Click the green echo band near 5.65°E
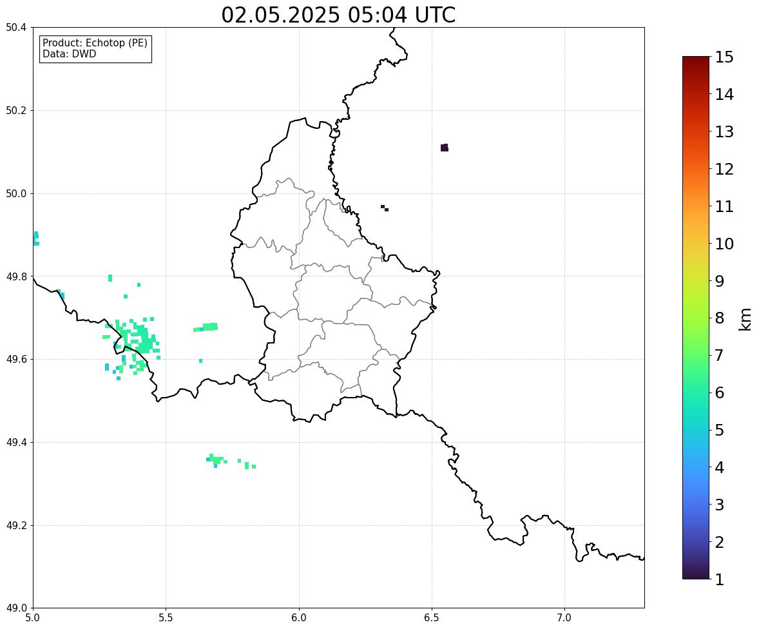This screenshot has height=629, width=759. click(x=206, y=327)
